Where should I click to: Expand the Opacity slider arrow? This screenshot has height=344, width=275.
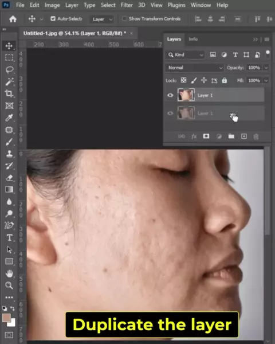pyautogui.click(x=266, y=68)
